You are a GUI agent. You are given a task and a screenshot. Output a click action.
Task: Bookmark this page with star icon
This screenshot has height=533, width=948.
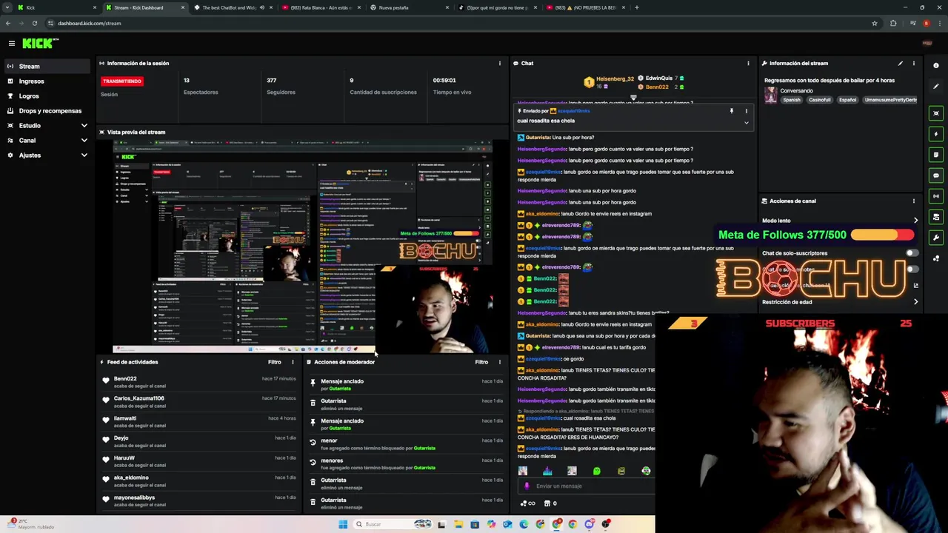click(x=874, y=23)
